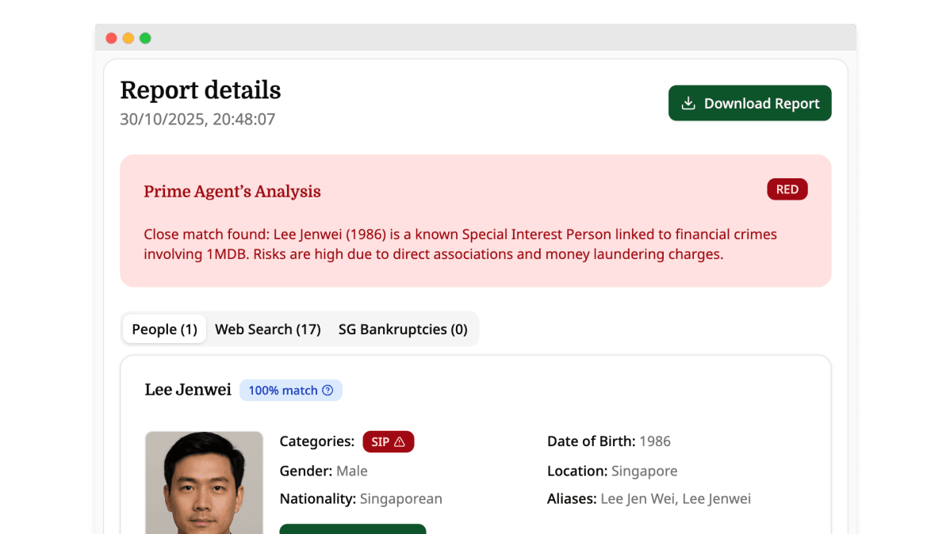This screenshot has height=534, width=950.
Task: Click the question mark icon beside 100% match
Action: (x=328, y=391)
